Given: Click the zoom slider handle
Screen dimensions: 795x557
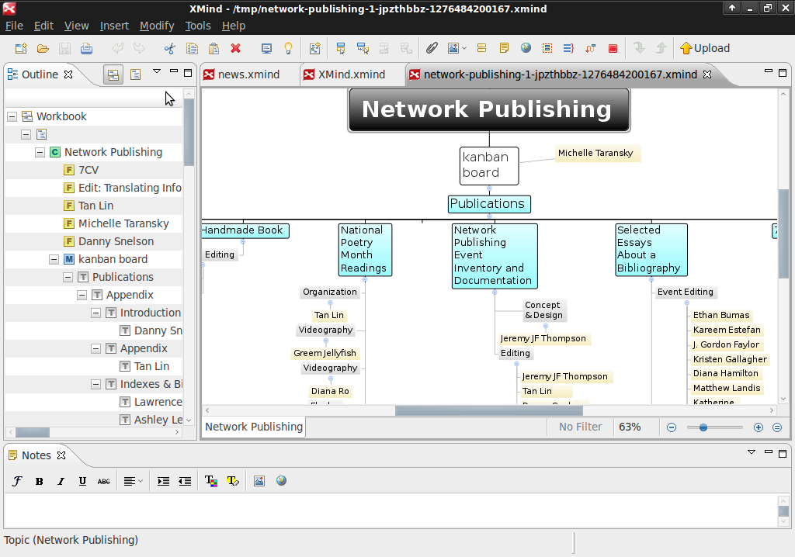Looking at the screenshot, I should 703,427.
